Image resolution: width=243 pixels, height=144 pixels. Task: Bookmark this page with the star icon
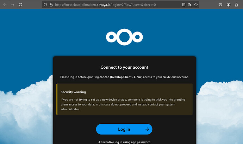tap(196, 5)
